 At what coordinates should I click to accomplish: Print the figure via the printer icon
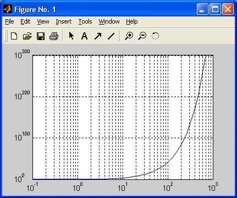point(54,36)
